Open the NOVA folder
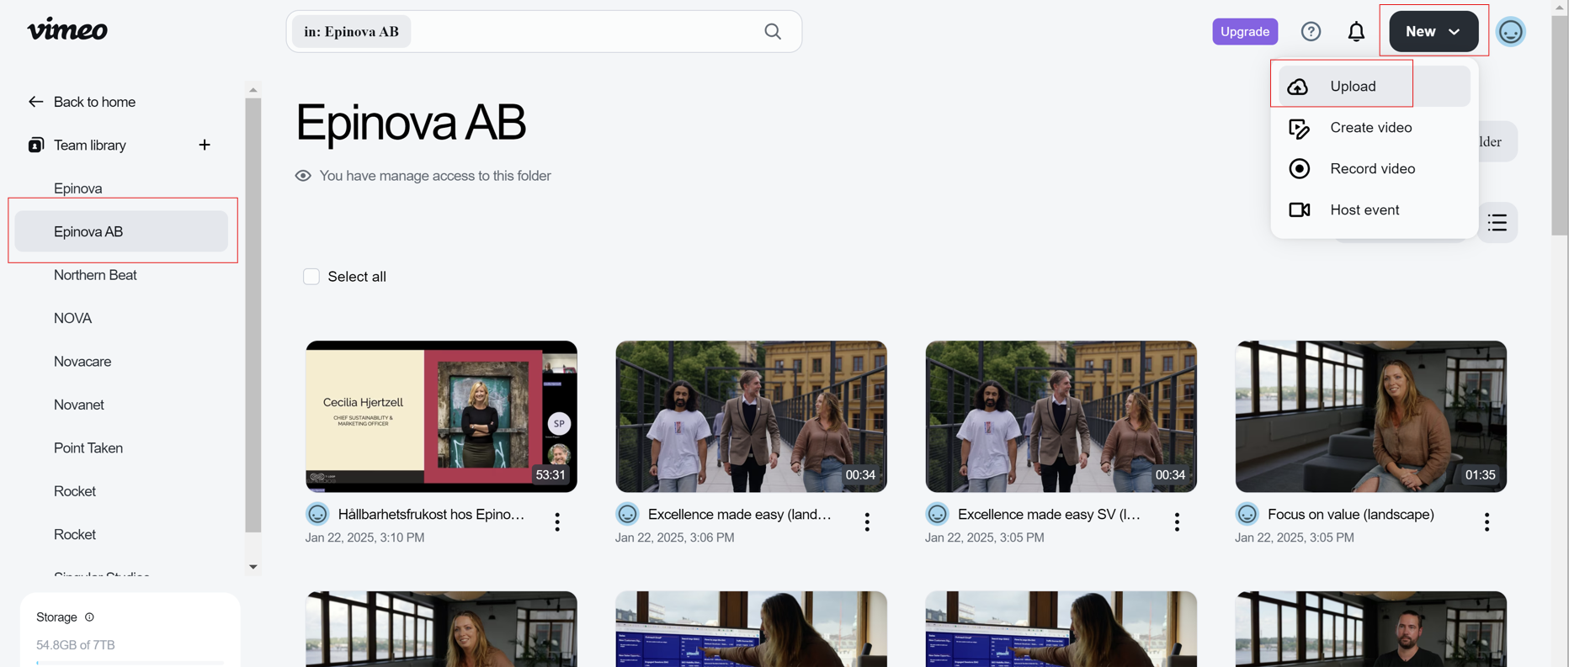Viewport: 1569px width, 667px height. coord(72,318)
